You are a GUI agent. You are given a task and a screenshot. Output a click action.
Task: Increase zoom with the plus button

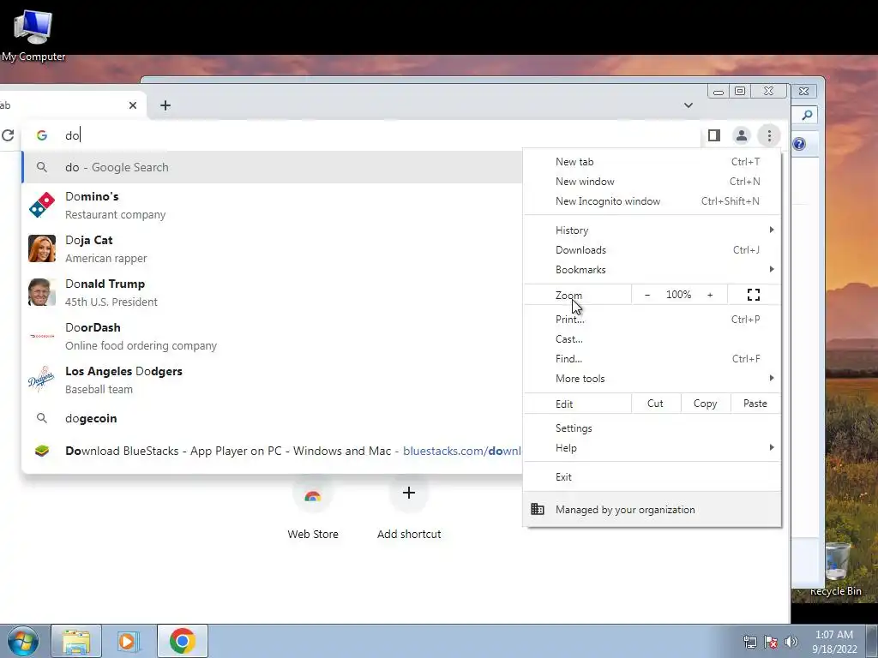click(x=710, y=295)
